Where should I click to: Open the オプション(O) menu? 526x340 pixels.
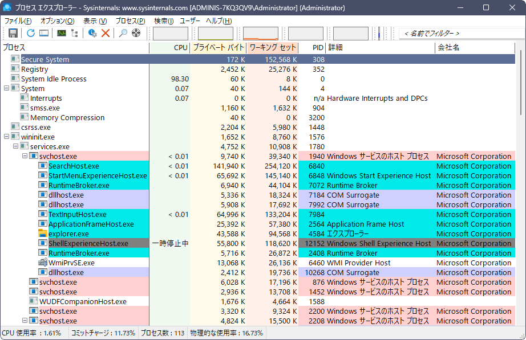58,21
